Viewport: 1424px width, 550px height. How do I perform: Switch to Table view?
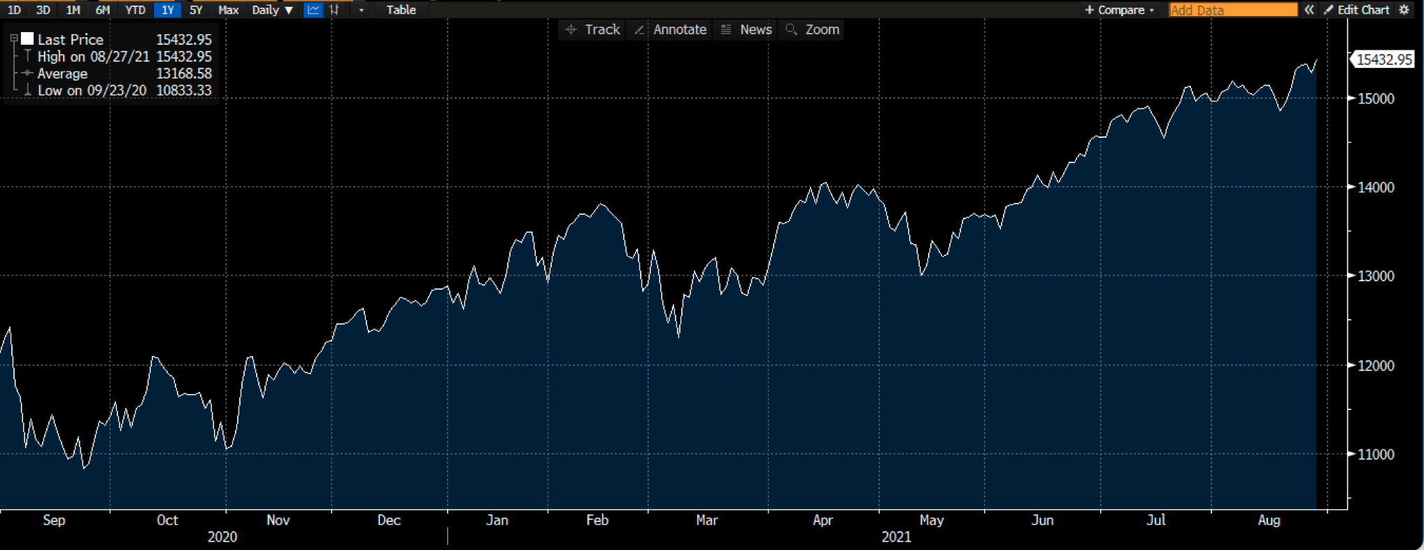pos(401,10)
